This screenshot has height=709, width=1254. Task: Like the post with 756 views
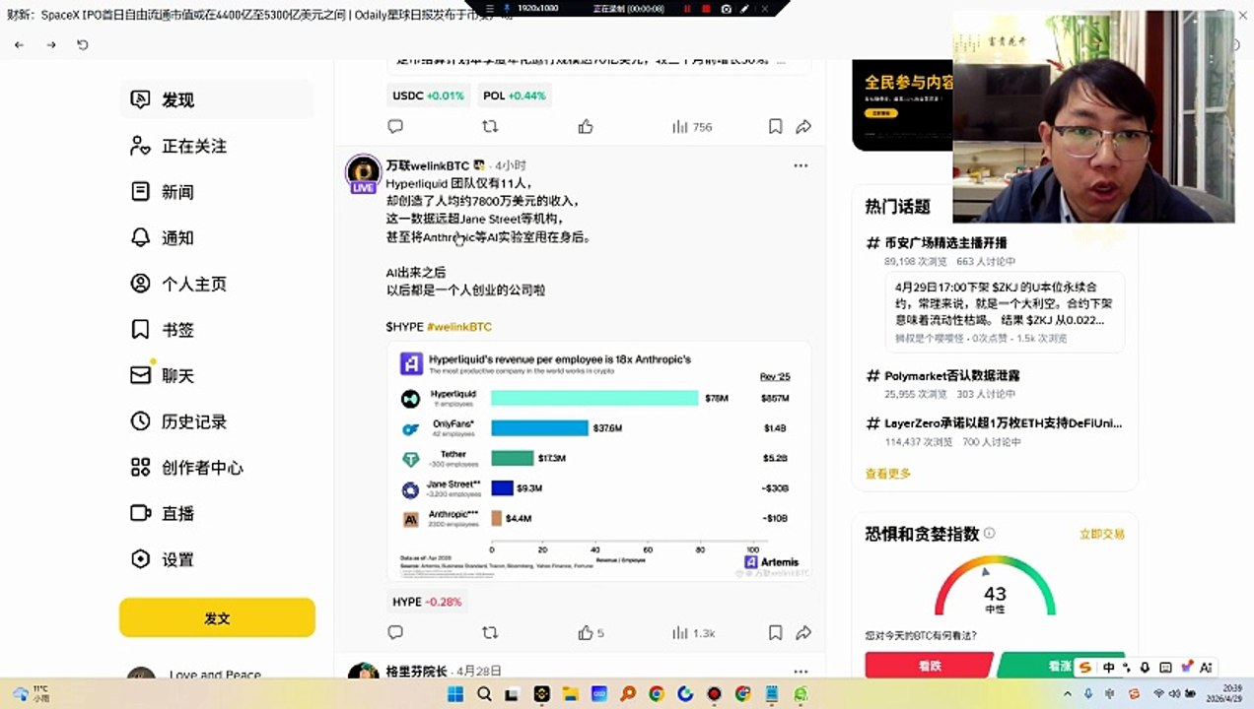586,126
